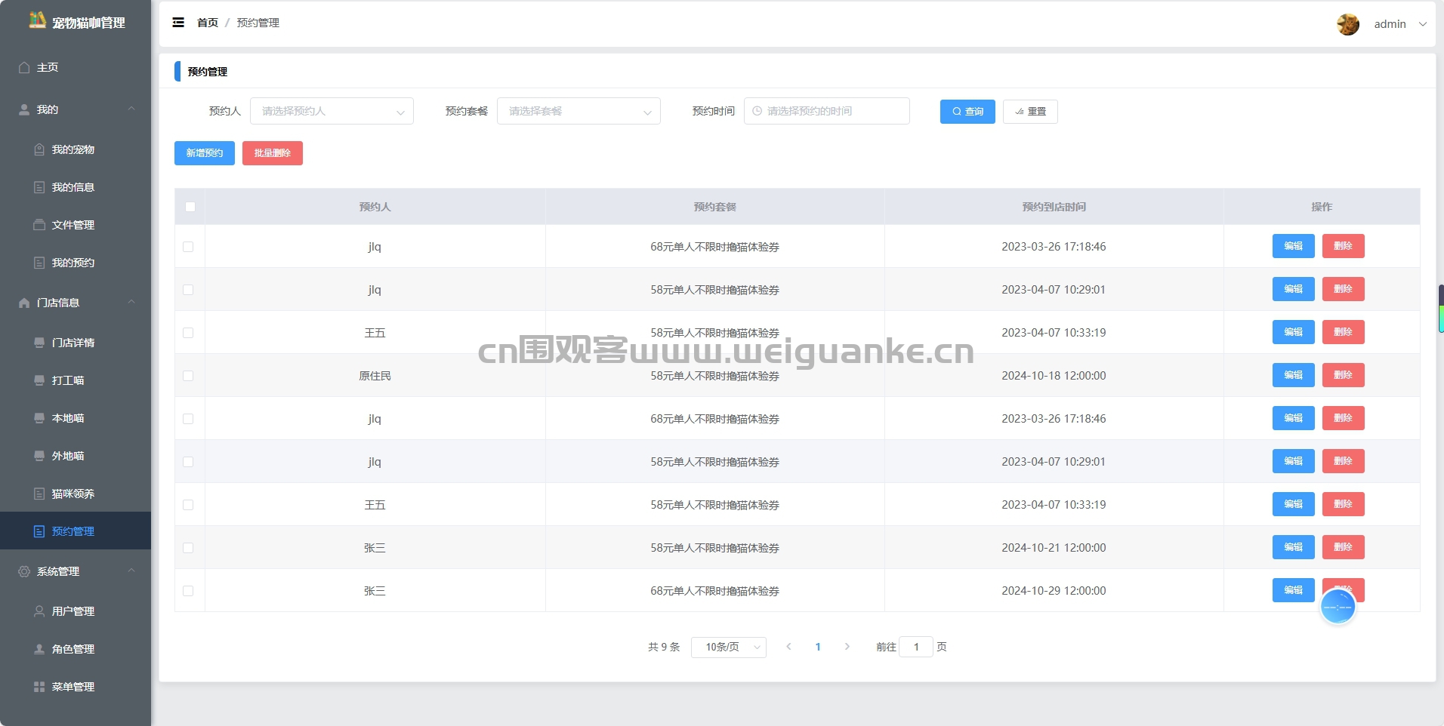
Task: Click the 新增预约 button
Action: tap(205, 153)
